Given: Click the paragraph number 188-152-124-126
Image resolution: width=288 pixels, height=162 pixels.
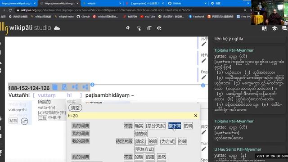Looking at the screenshot, I should (29, 88).
